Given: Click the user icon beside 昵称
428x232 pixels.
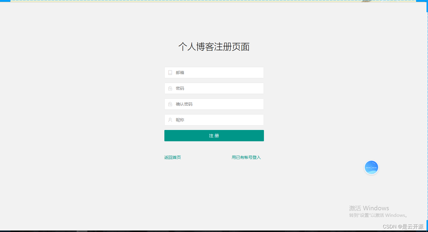Looking at the screenshot, I should (170, 120).
